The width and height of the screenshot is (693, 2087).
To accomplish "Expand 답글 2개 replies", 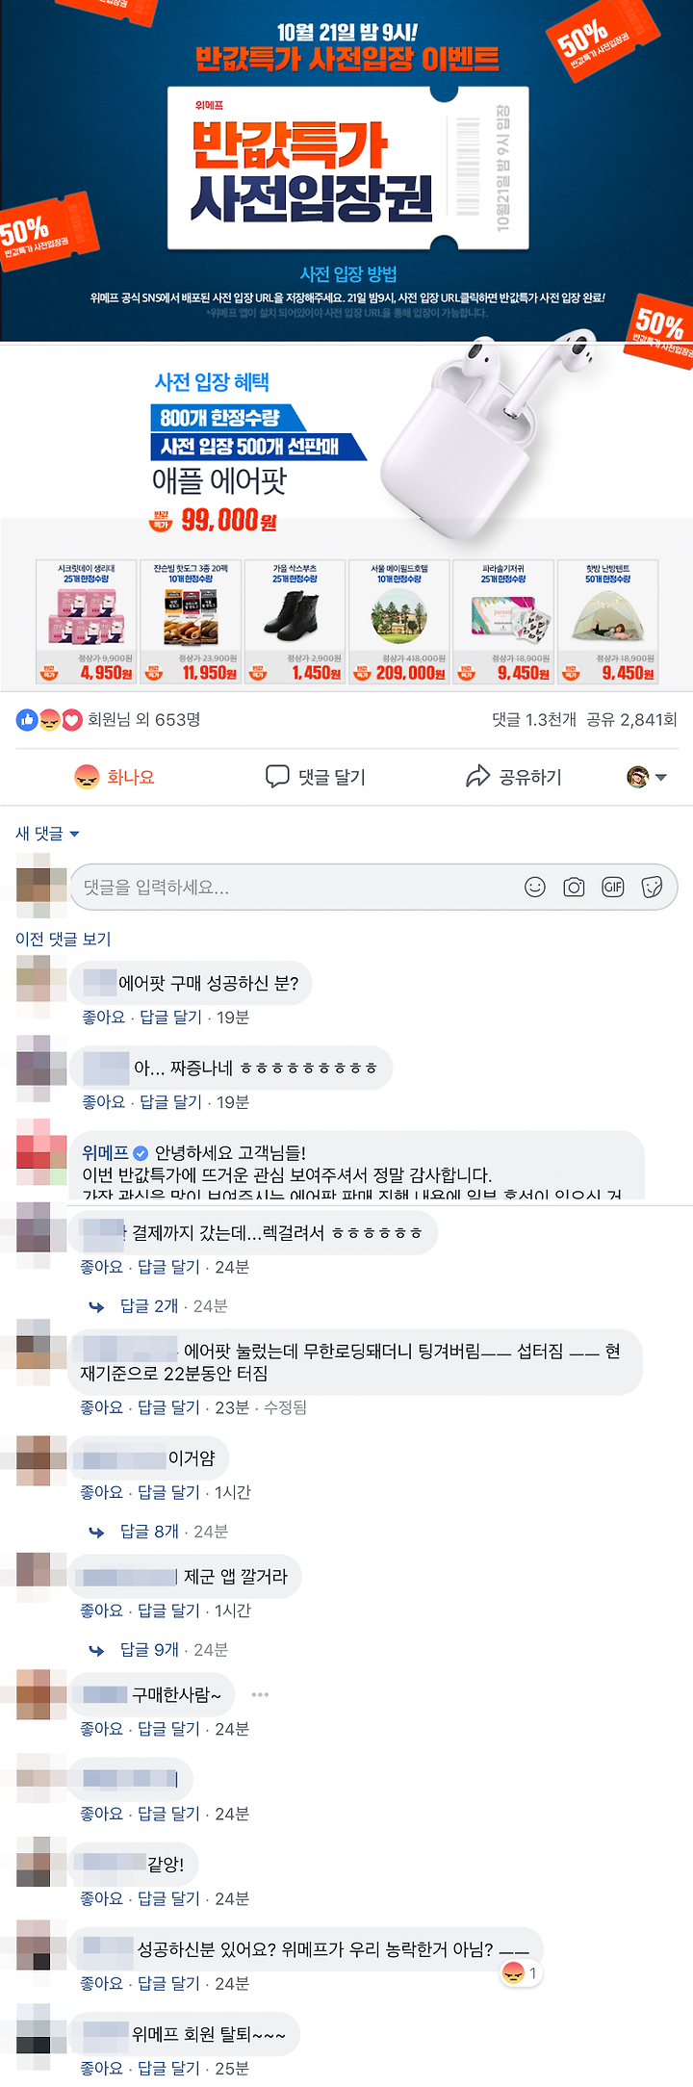I will point(149,1306).
